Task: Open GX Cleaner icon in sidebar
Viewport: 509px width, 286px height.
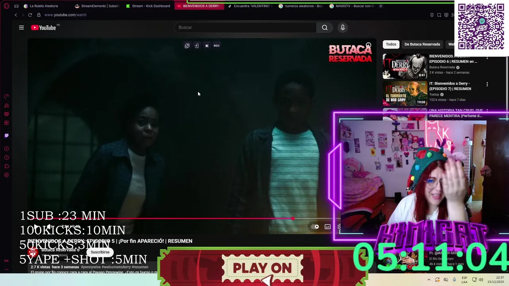Action: (6, 105)
